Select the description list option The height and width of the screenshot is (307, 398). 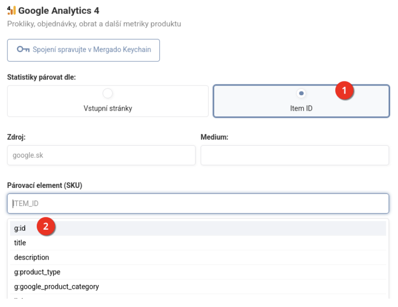pos(32,257)
